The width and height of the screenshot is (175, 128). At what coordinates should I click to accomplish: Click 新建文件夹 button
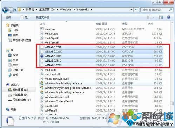point(43,17)
